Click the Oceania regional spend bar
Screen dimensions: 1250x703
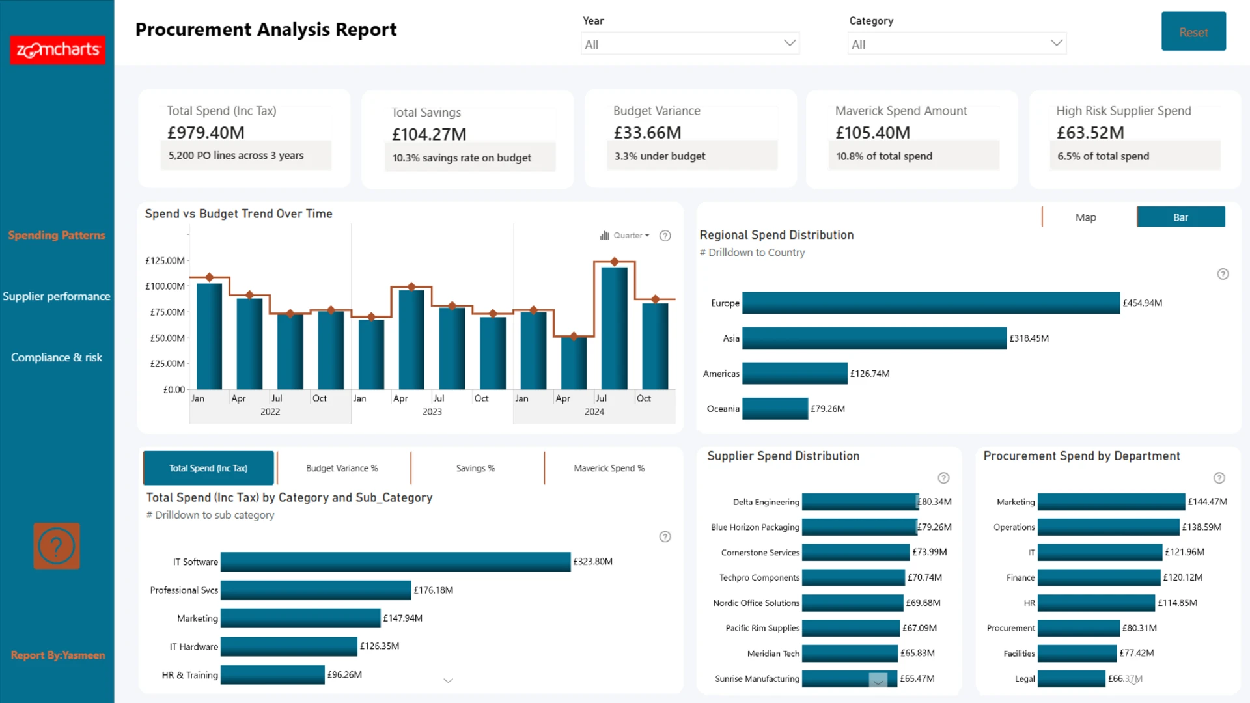coord(775,408)
